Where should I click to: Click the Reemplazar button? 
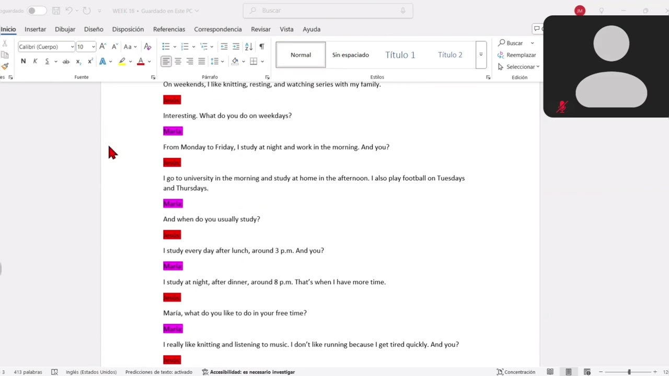pyautogui.click(x=516, y=55)
